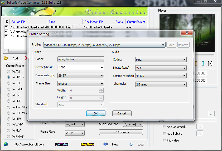Click the Register link
The image size is (222, 151).
click(62, 144)
